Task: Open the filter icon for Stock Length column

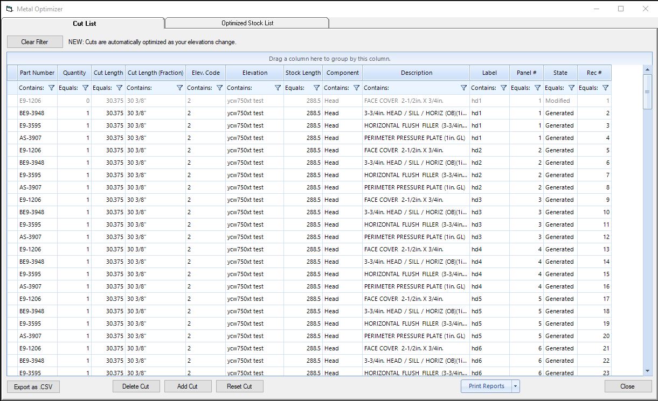Action: pos(316,88)
